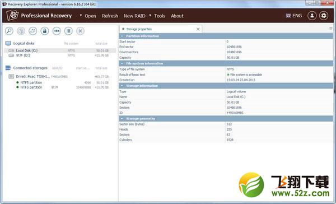Viewport: 336px width, 204px height.
Task: Collapse the Storage geometry section
Action: click(122, 119)
